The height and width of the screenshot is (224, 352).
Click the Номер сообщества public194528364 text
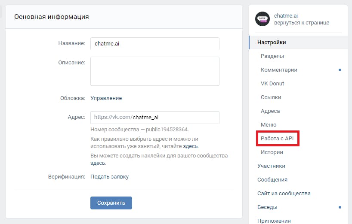pyautogui.click(x=139, y=129)
